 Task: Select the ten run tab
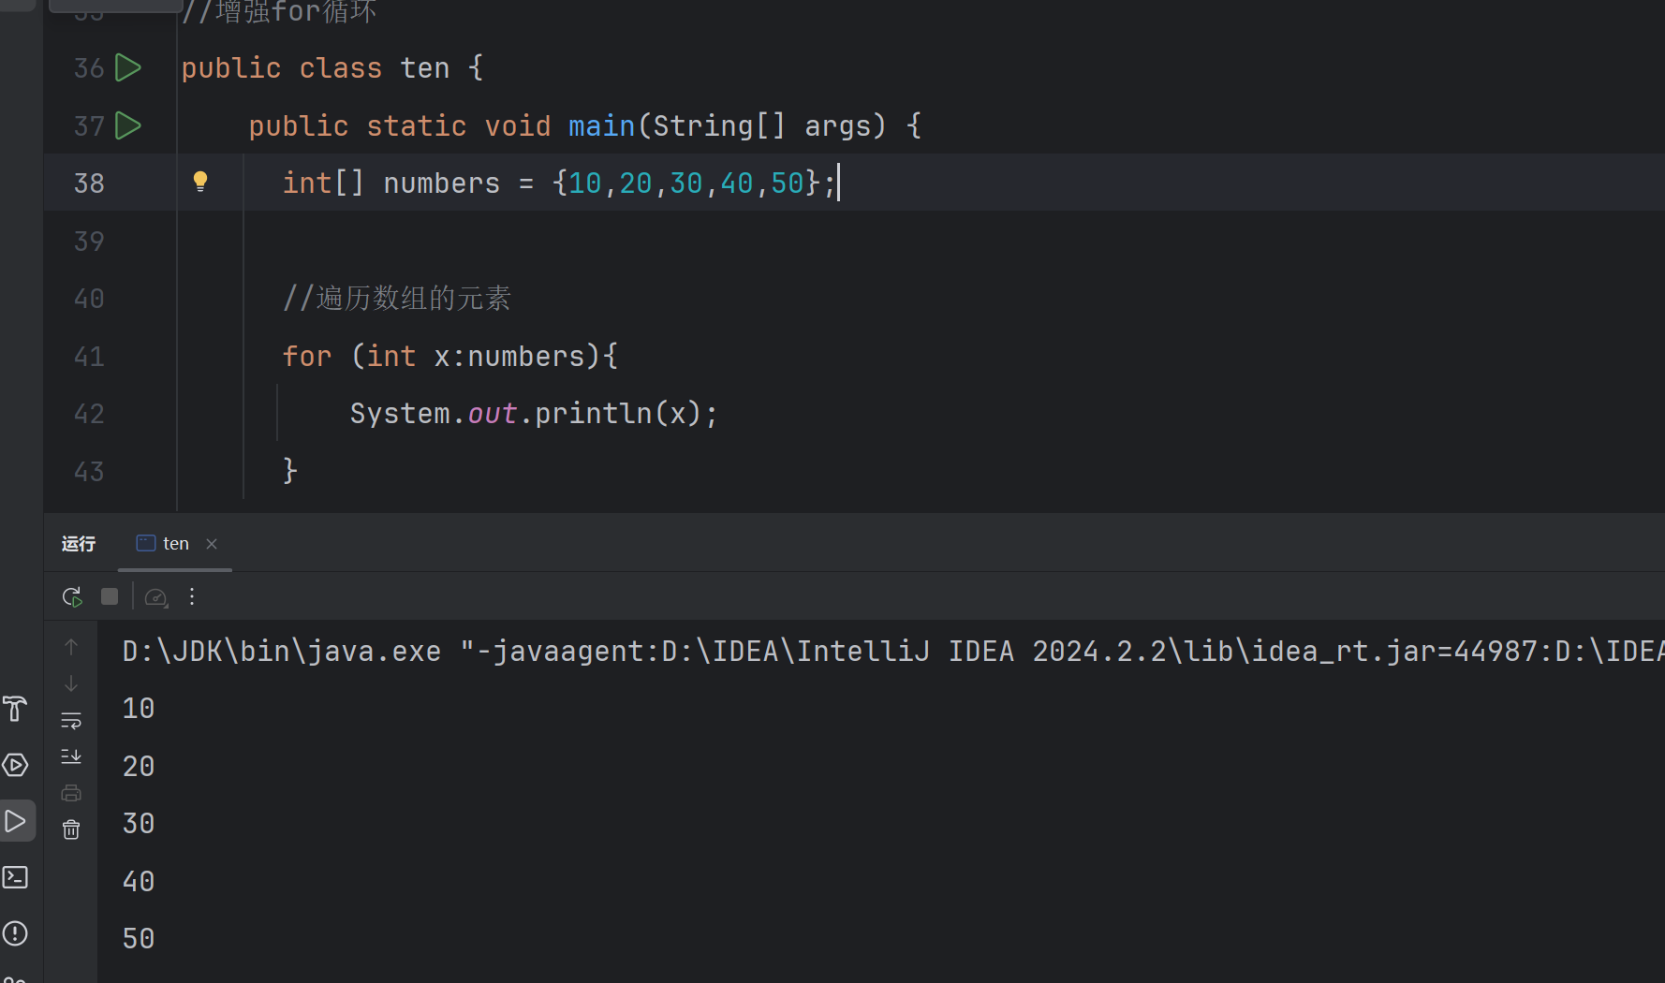click(x=175, y=544)
